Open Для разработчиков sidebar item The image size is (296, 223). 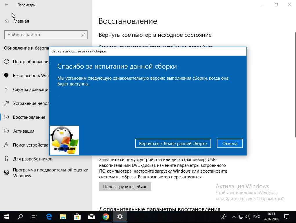click(32, 159)
